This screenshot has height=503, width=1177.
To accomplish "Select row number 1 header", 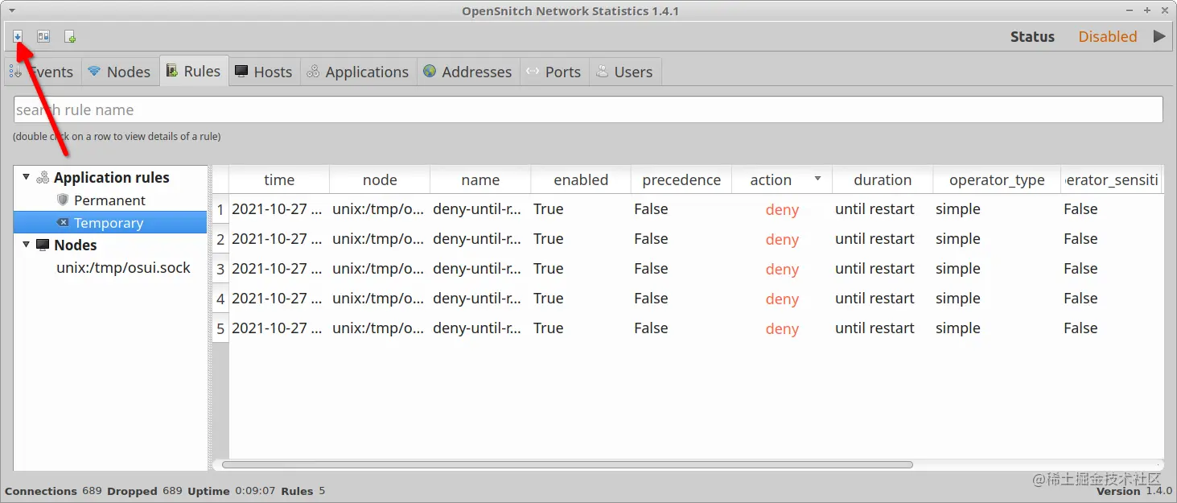I will [220, 209].
